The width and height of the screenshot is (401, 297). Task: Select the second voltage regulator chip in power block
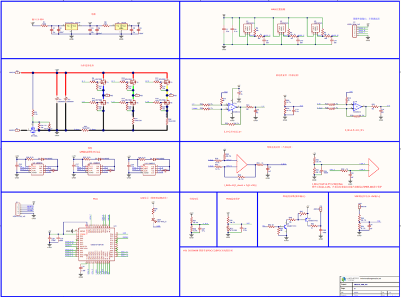(x=121, y=25)
